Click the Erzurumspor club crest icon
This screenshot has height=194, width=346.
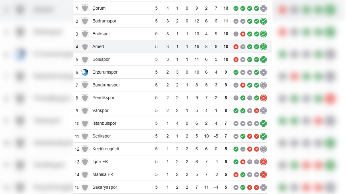[x=85, y=72]
